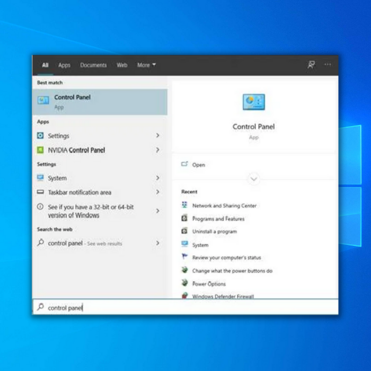Select 'See if you have a 32-bit or 64-bit' result
This screenshot has width=371, height=371.
click(100, 211)
